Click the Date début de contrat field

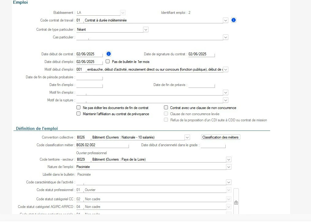pyautogui.click(x=89, y=54)
